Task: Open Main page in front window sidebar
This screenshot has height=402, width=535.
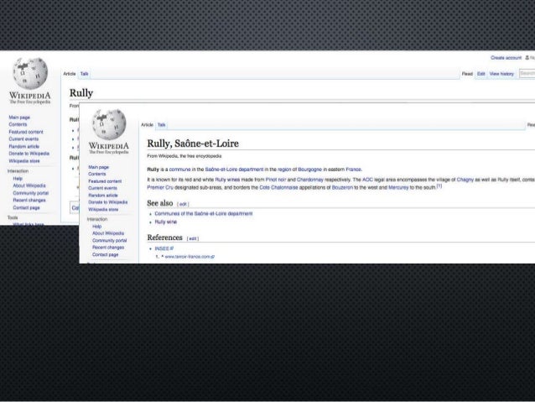Action: click(x=99, y=167)
